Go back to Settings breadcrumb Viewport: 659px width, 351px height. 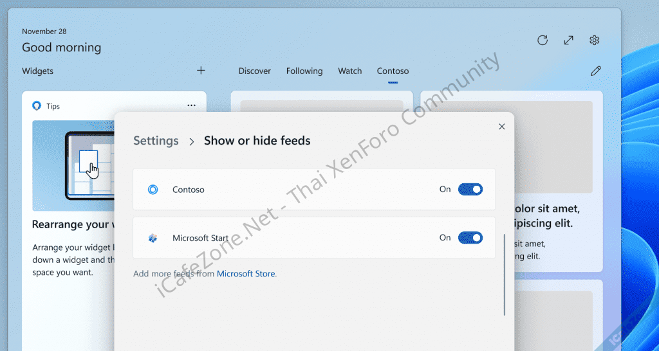click(x=156, y=141)
